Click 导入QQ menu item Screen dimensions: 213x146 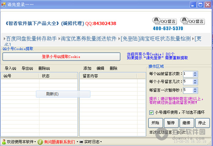pos(10,68)
